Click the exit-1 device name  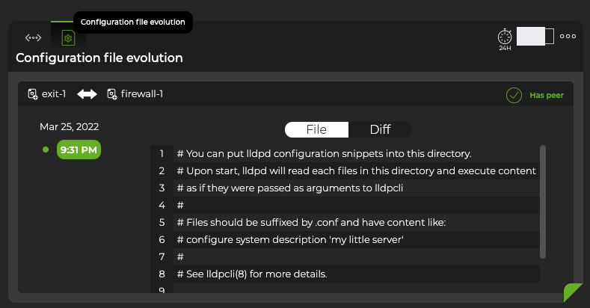pos(54,94)
